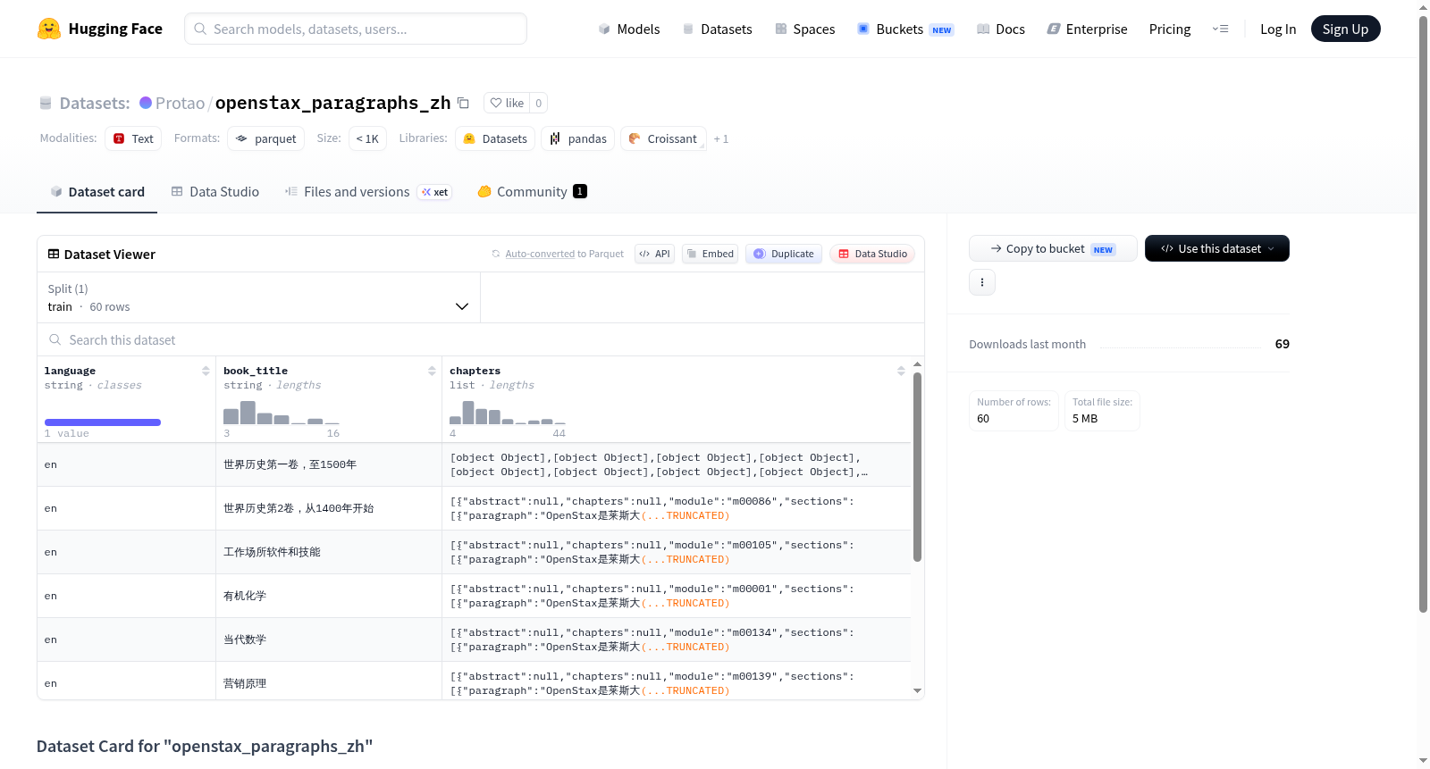1430x769 pixels.
Task: Select the Text modality tag
Action: click(133, 138)
